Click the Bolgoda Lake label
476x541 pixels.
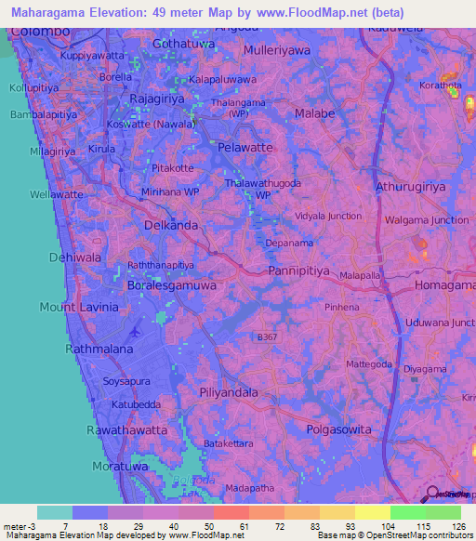click(x=193, y=486)
